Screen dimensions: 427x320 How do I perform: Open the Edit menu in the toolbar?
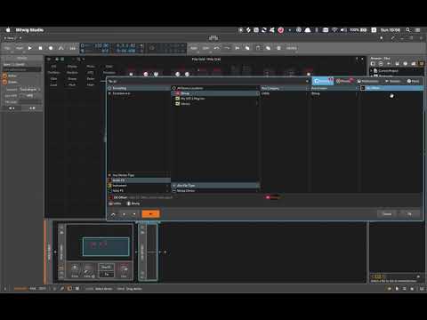[x=205, y=48]
